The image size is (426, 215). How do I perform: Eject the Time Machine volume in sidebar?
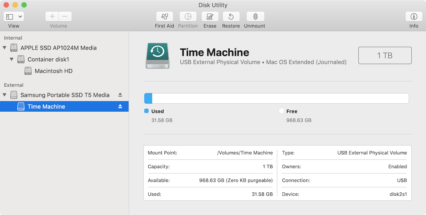[x=120, y=106]
